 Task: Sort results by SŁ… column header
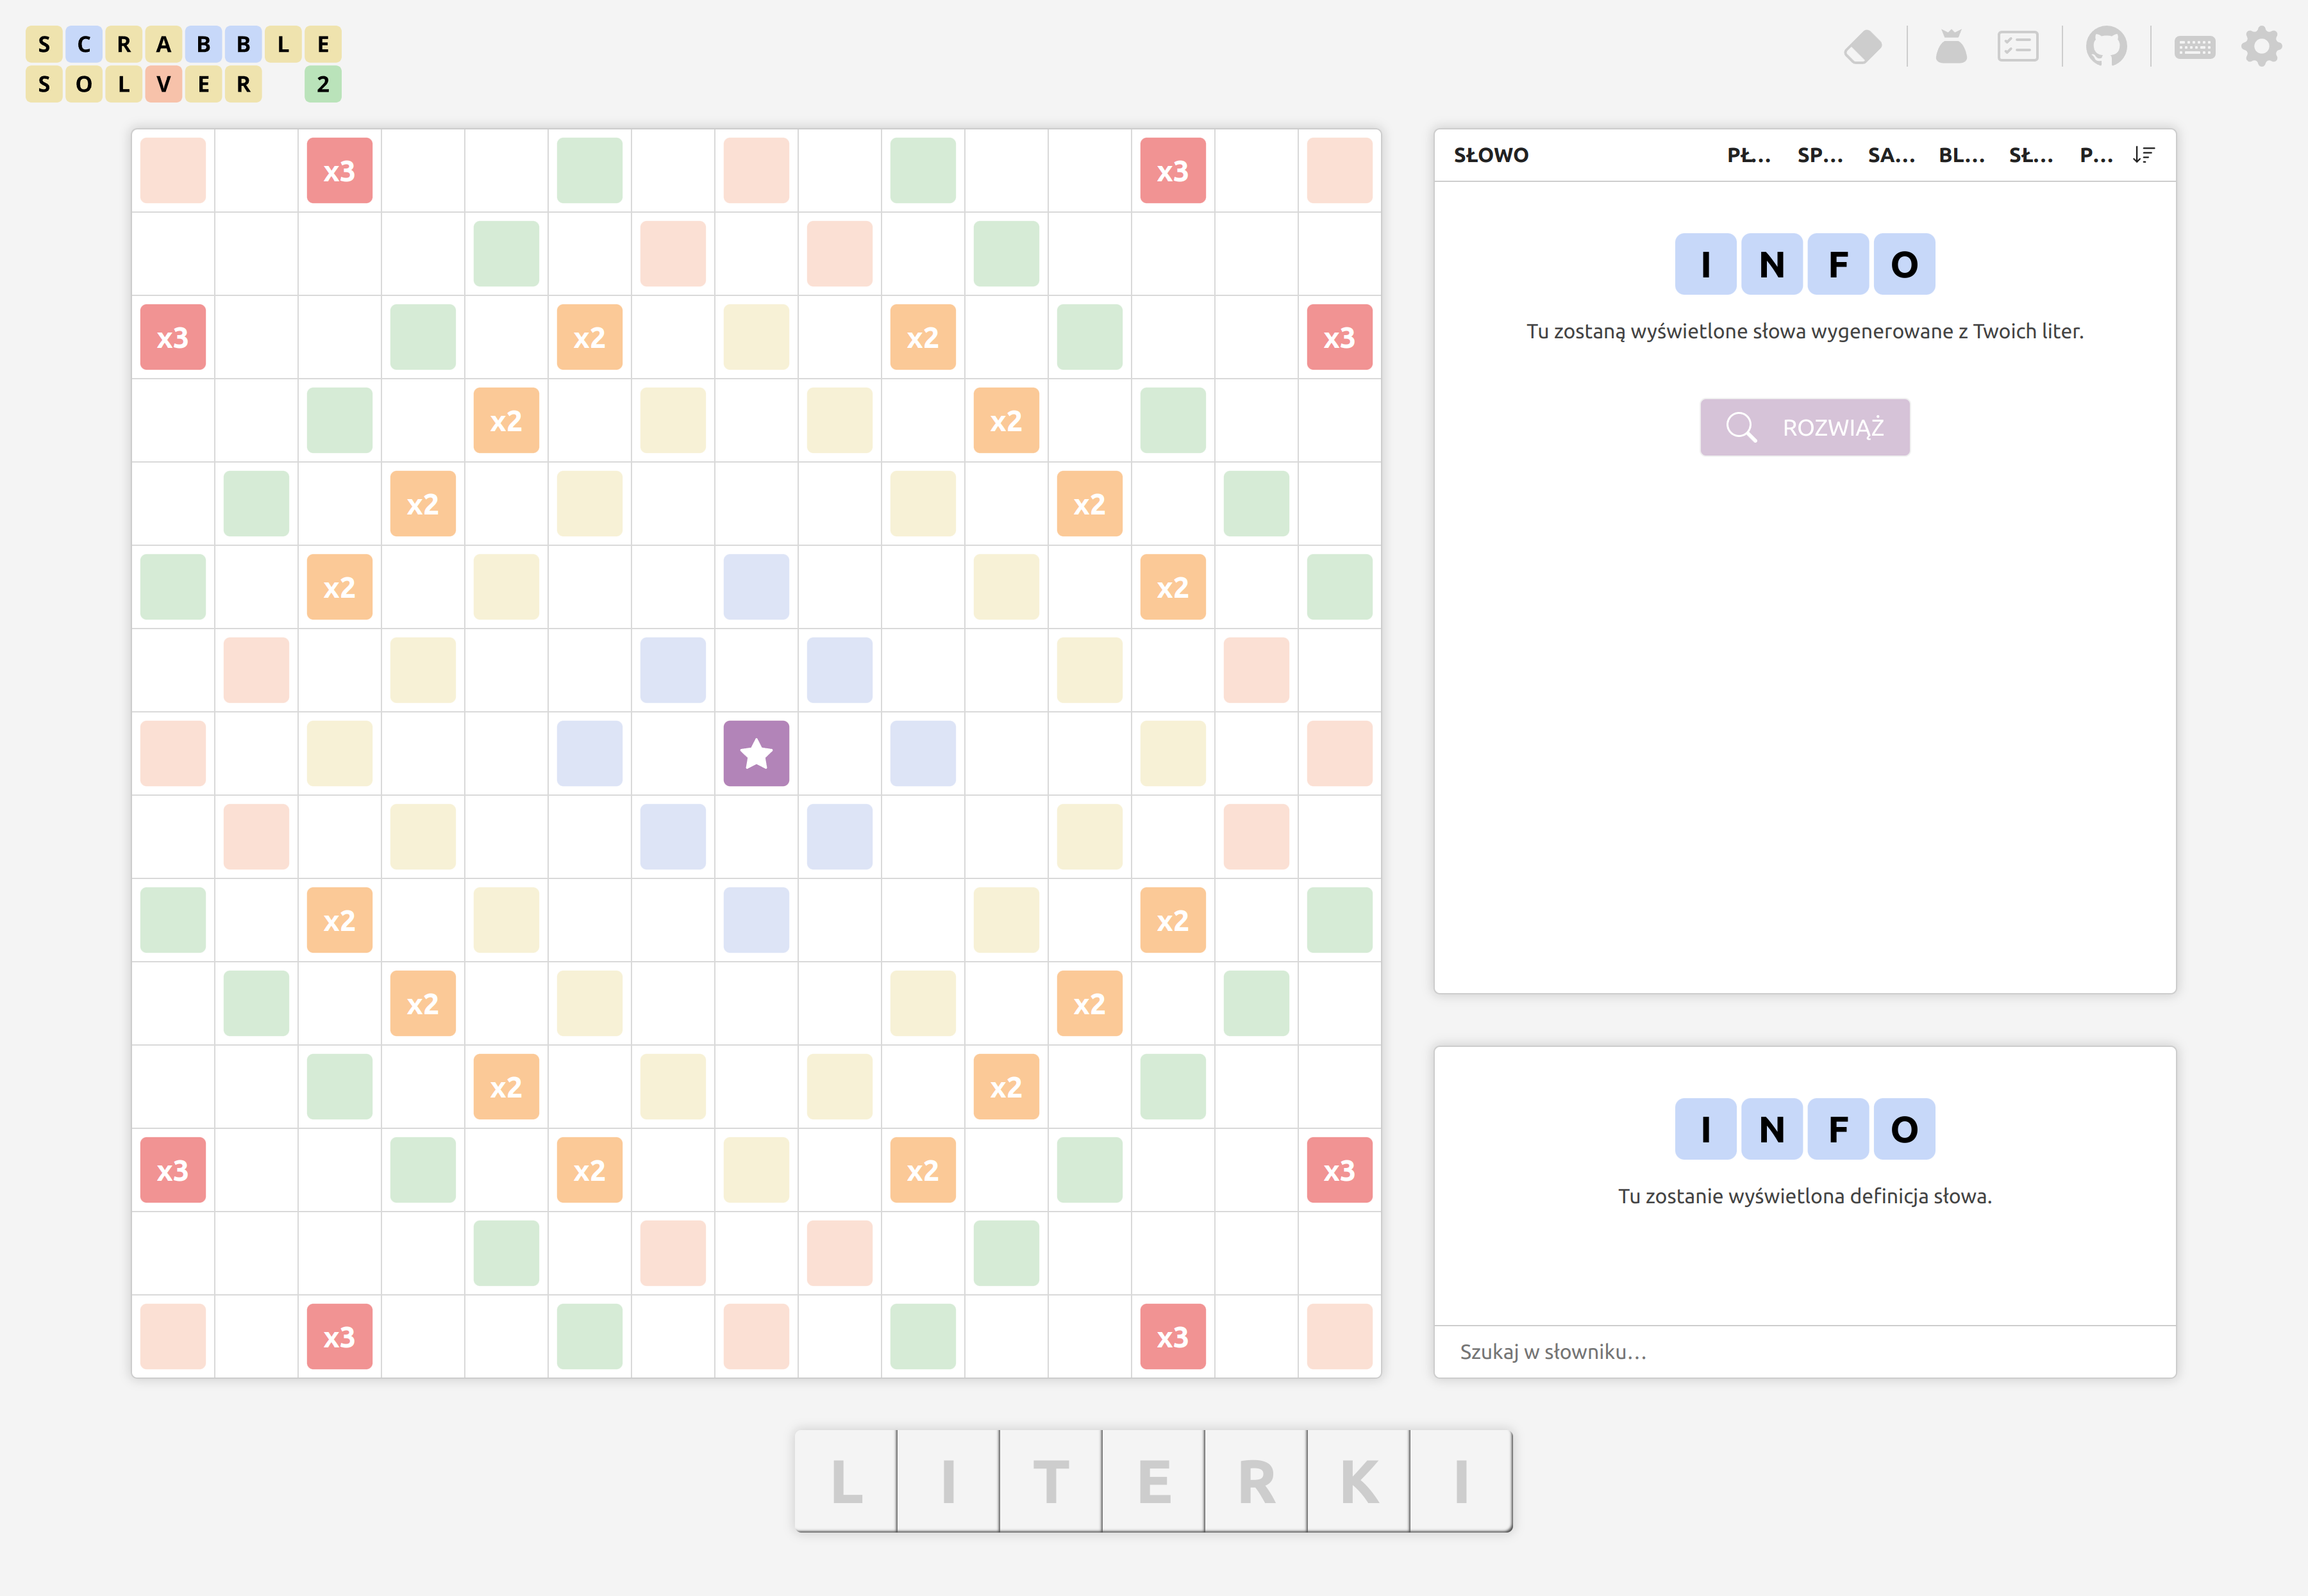2030,155
